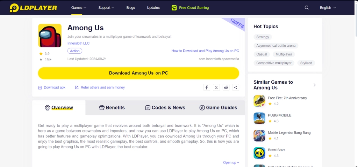
Task: Switch to the Overview tab
Action: 59,107
